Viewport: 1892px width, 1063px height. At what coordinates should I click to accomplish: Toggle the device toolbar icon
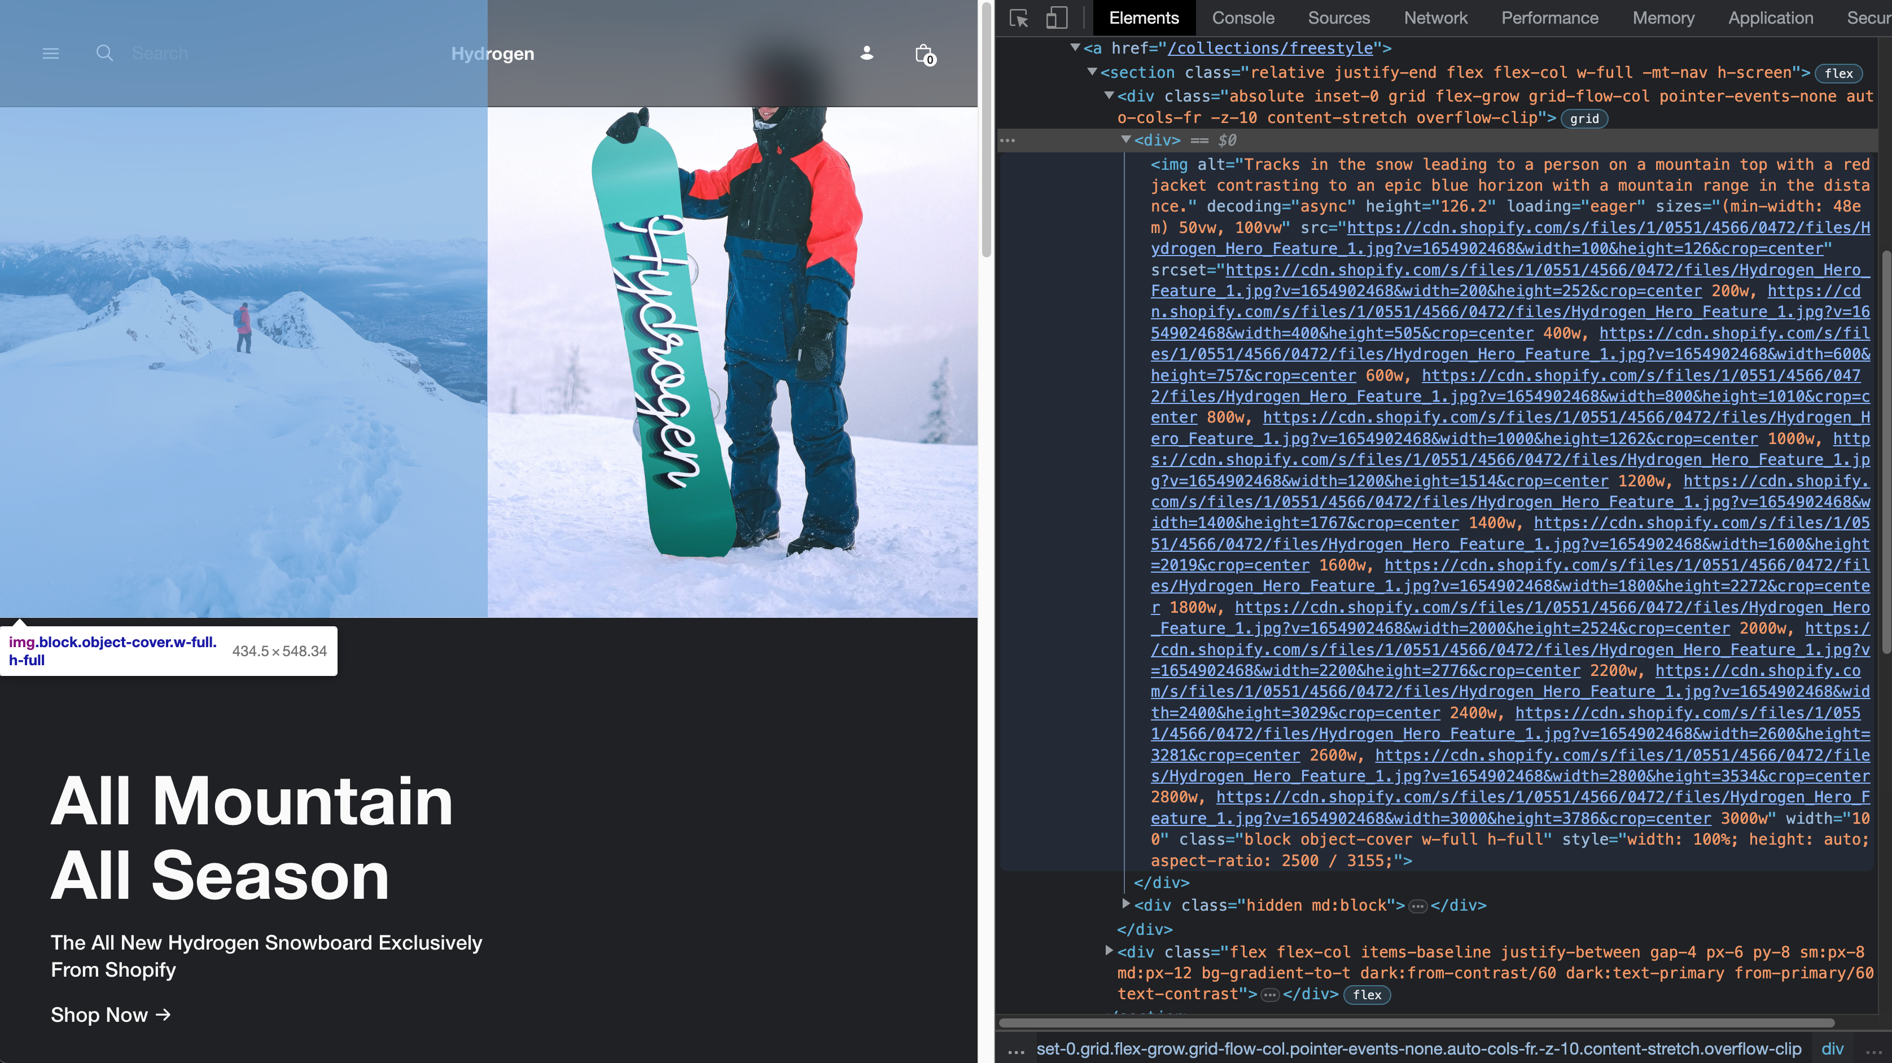point(1056,17)
